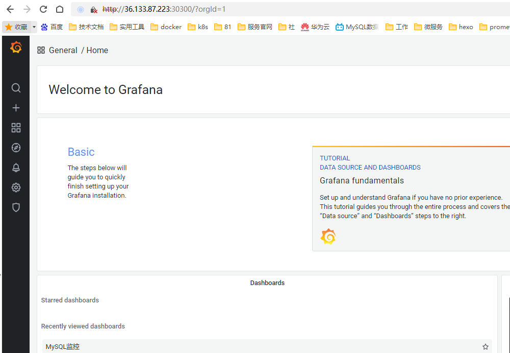Open the Explore compass icon
Screen dimensions: 510x353
tap(16, 148)
